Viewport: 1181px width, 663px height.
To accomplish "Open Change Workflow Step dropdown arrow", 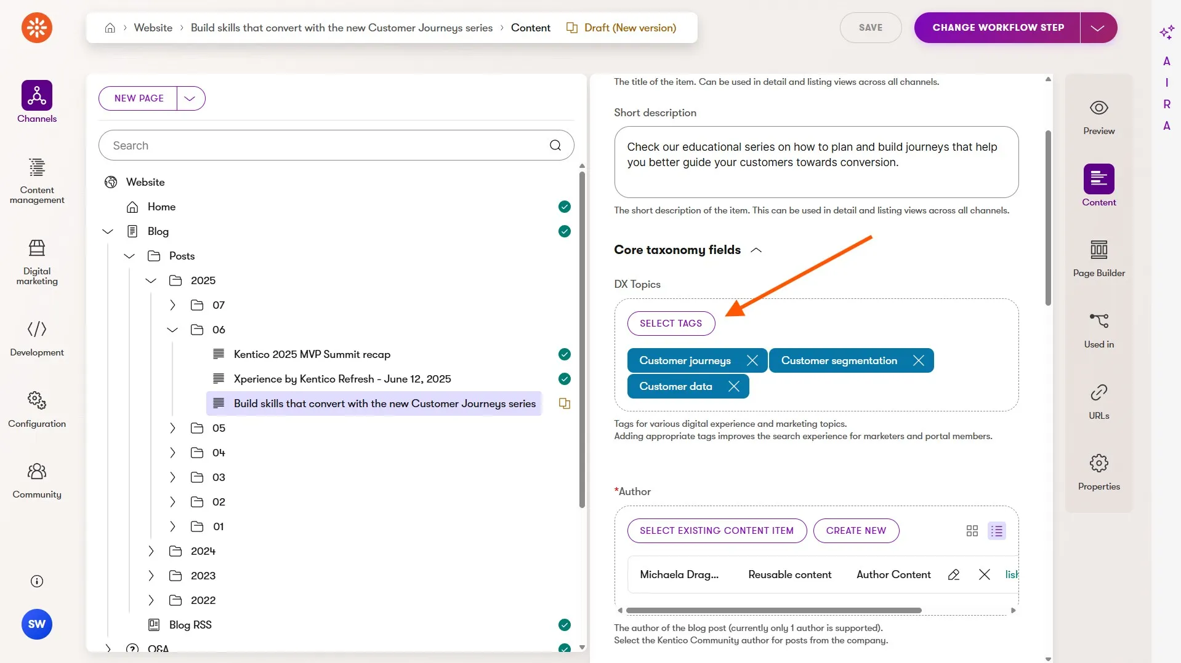I will [x=1098, y=28].
